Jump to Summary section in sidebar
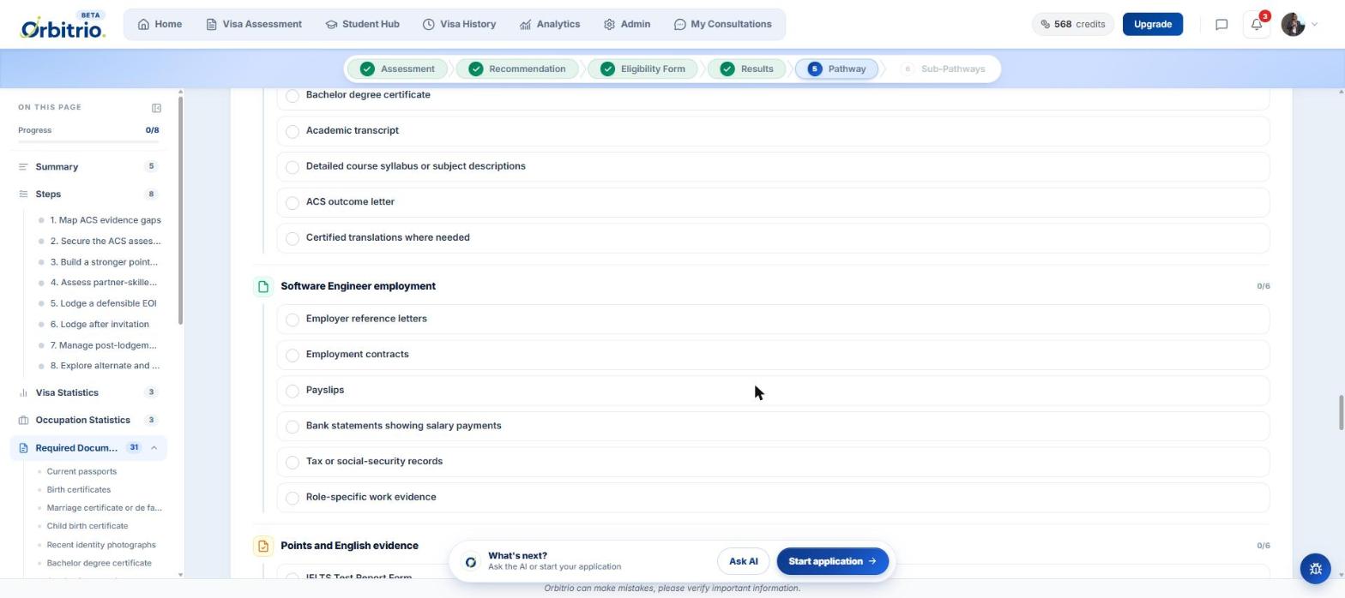The width and height of the screenshot is (1345, 598). (x=88, y=167)
